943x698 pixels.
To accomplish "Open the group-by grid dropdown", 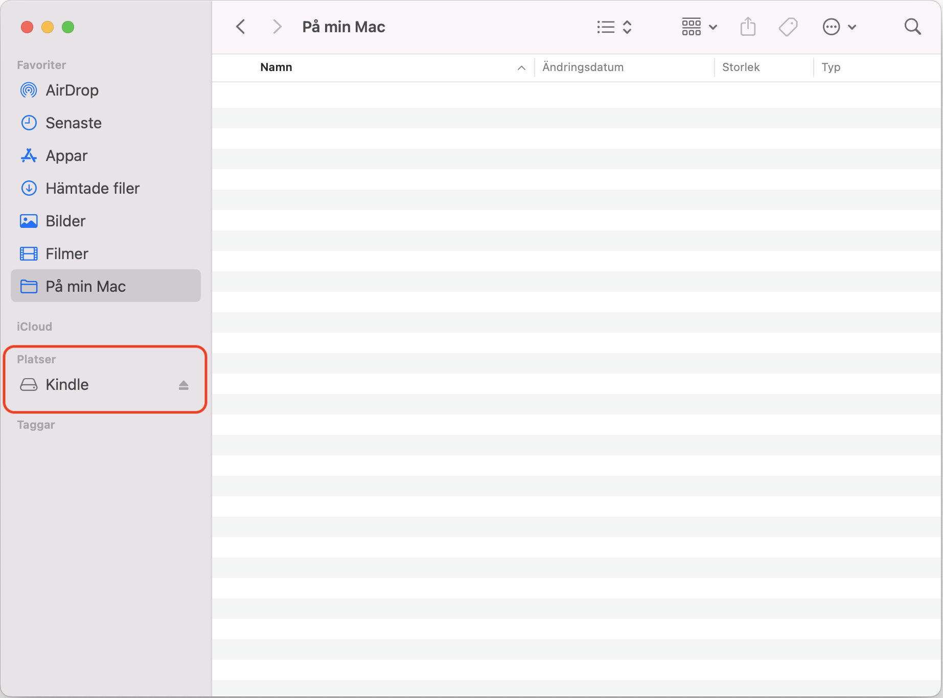I will click(x=699, y=27).
